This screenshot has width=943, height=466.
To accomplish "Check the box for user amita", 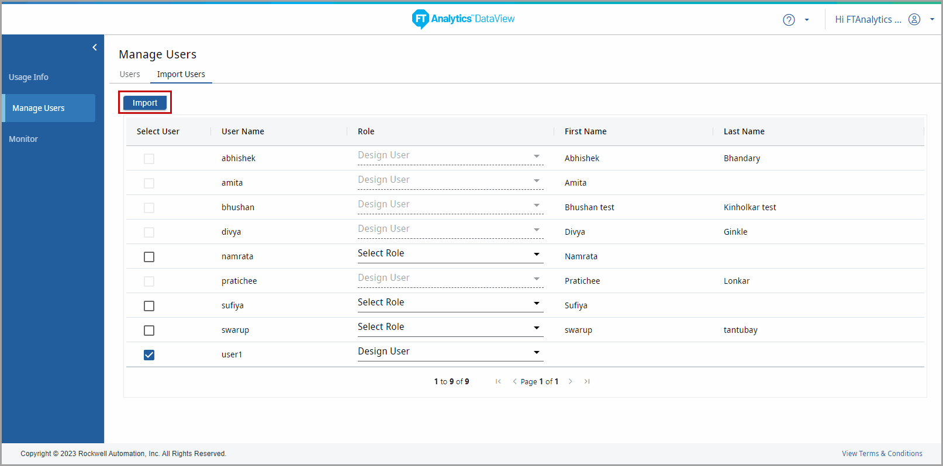I will pyautogui.click(x=149, y=183).
